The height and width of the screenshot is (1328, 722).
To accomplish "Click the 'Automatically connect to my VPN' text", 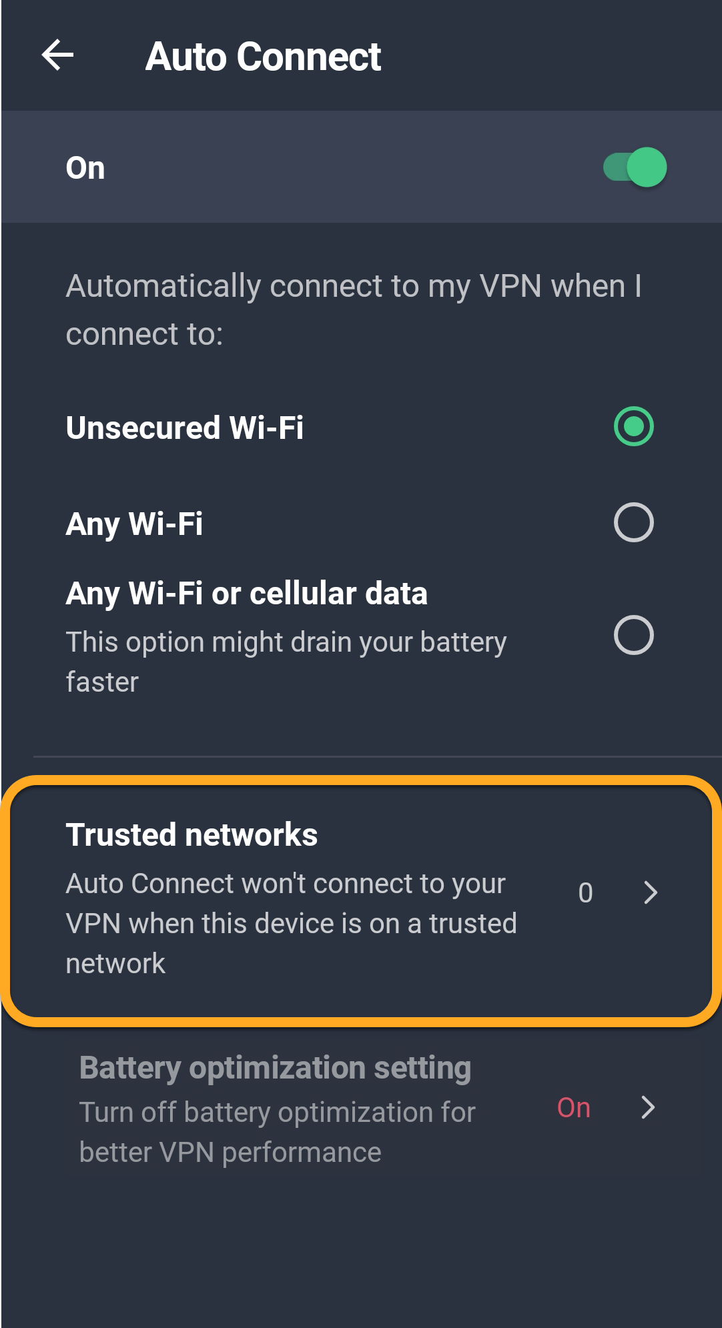I will pos(353,309).
